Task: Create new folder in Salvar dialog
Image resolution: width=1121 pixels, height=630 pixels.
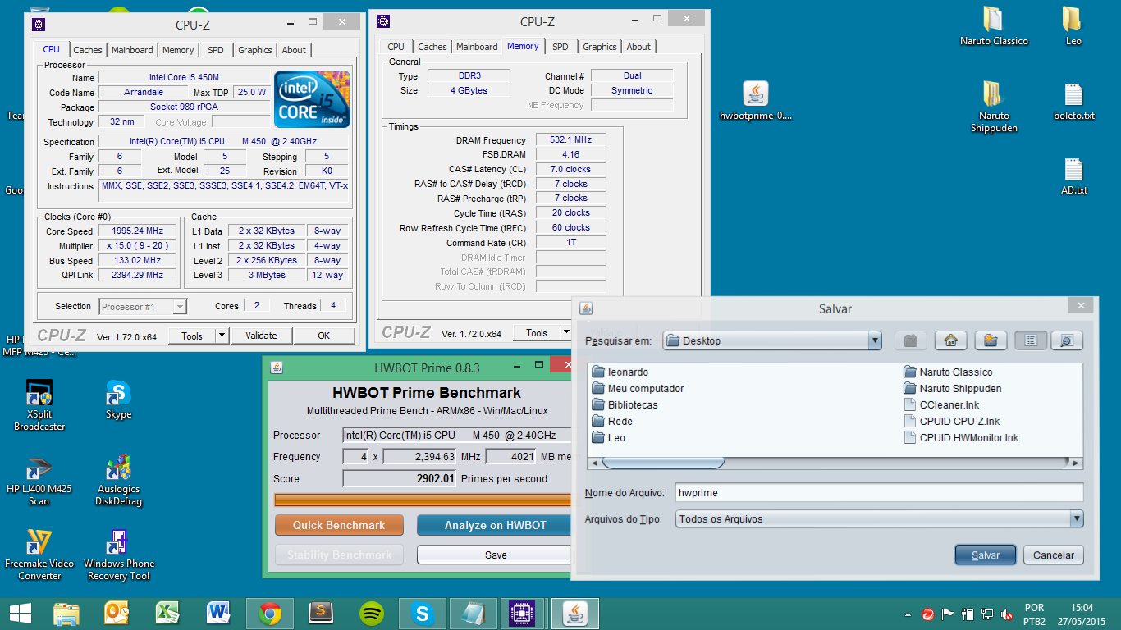Action: [x=991, y=340]
